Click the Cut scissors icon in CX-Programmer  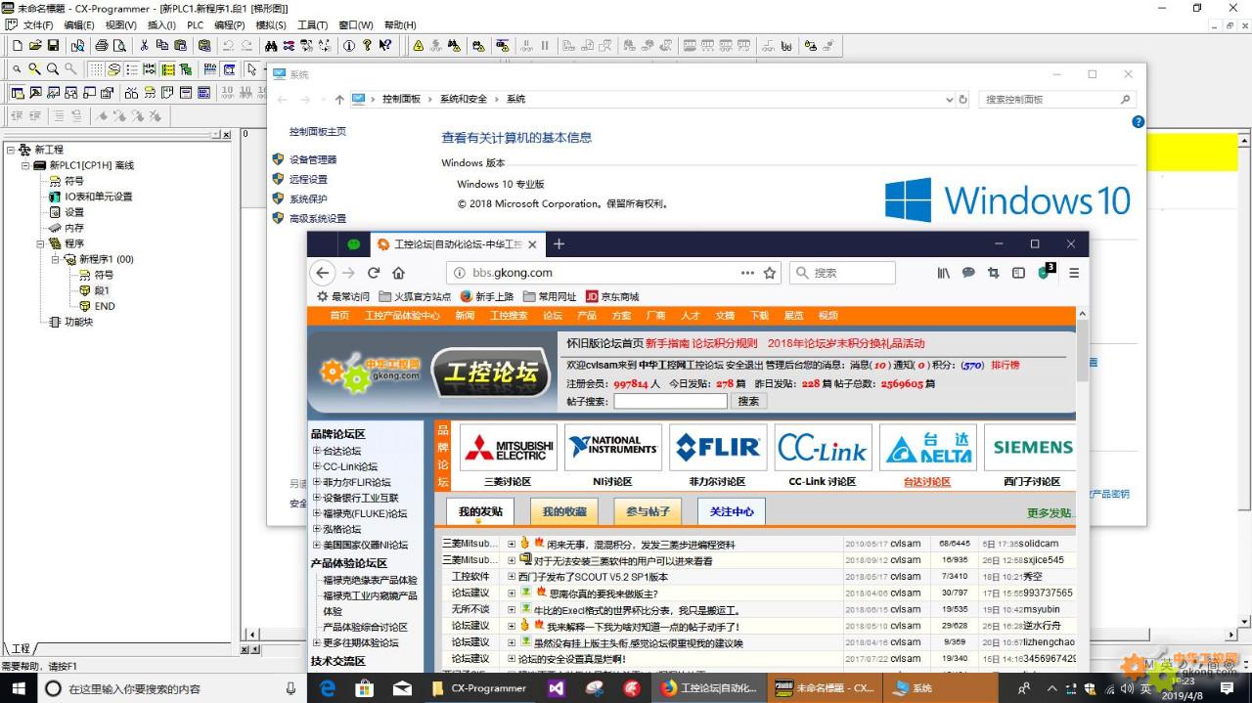pyautogui.click(x=144, y=45)
